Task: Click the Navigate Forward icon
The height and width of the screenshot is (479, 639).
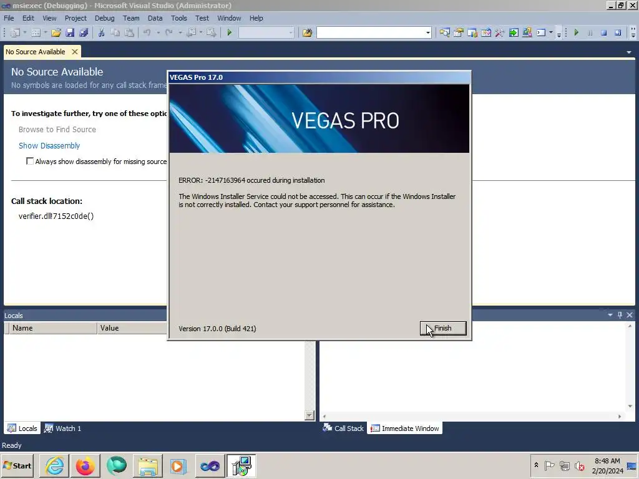Action: 211,32
